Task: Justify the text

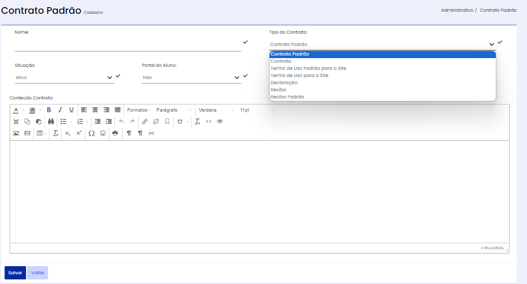Action: point(117,110)
